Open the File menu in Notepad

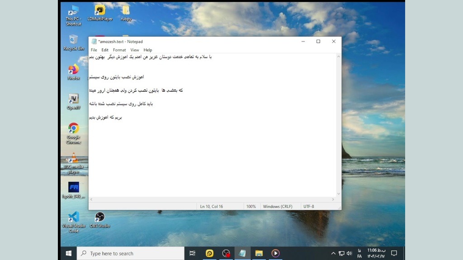point(94,50)
